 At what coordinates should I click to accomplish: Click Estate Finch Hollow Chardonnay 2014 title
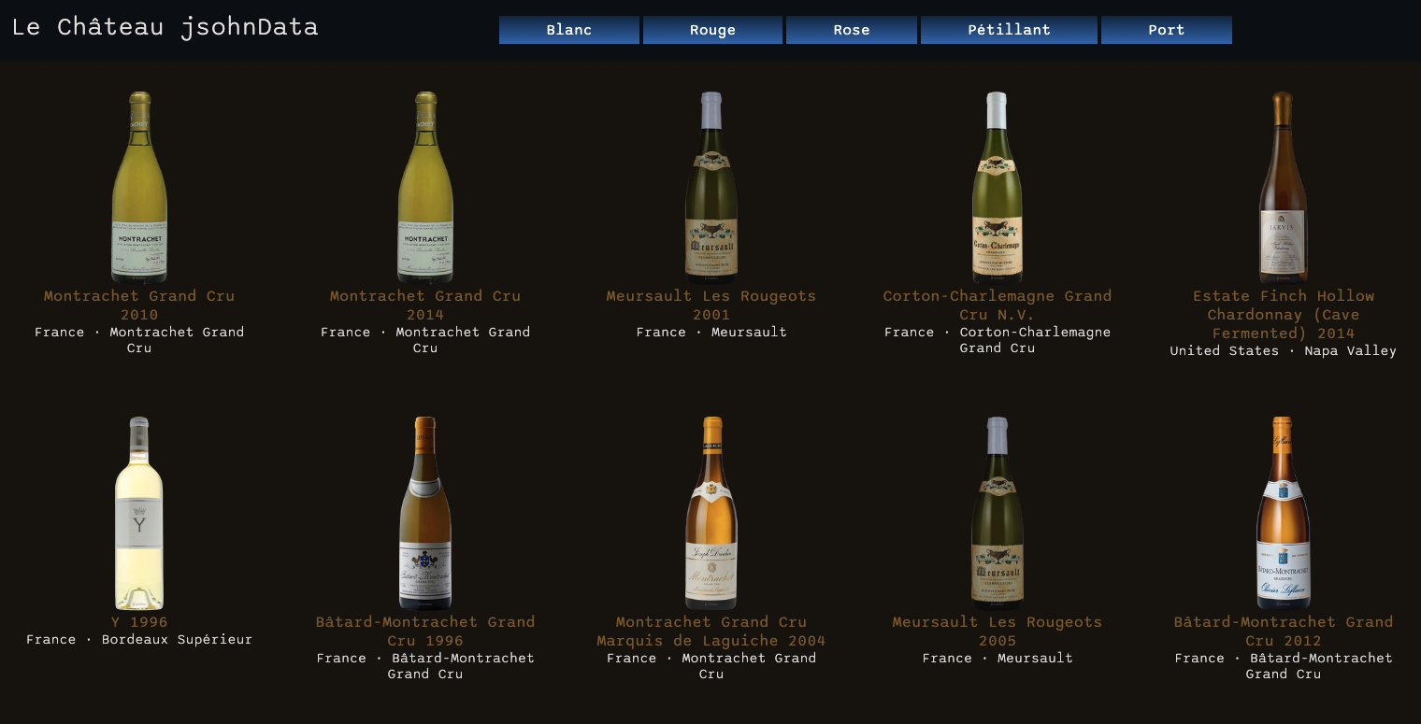[1283, 315]
